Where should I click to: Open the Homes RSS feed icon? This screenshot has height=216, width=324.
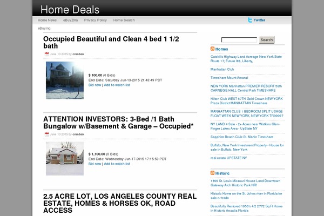(x=212, y=49)
